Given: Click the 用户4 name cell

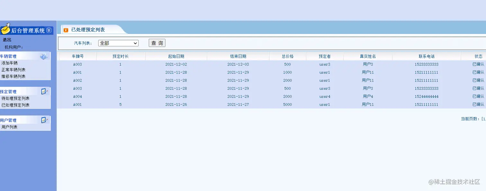Looking at the screenshot, I should (x=368, y=96).
